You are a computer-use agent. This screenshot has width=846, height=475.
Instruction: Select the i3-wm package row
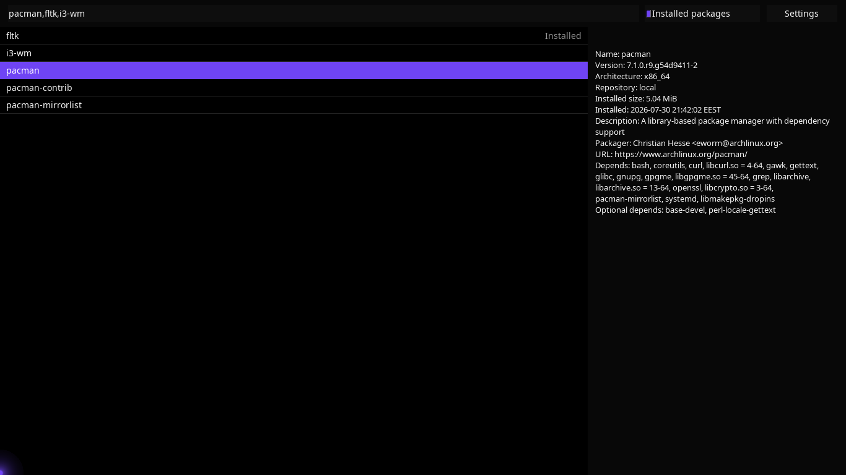294,53
